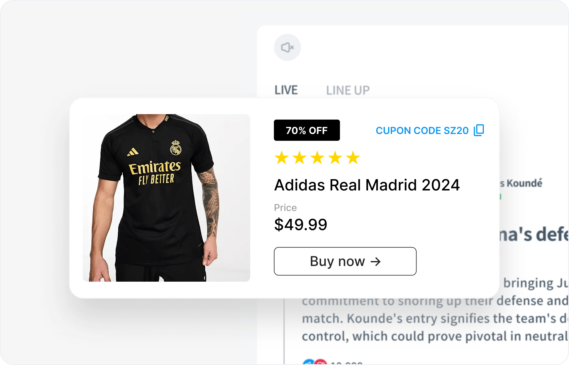
Task: Select the second rating star
Action: pyautogui.click(x=299, y=157)
